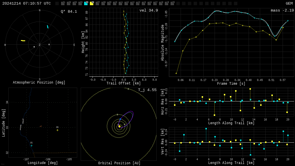Click the Q* 84.1 value label
This screenshot has height=166, width=295.
[x=69, y=12]
